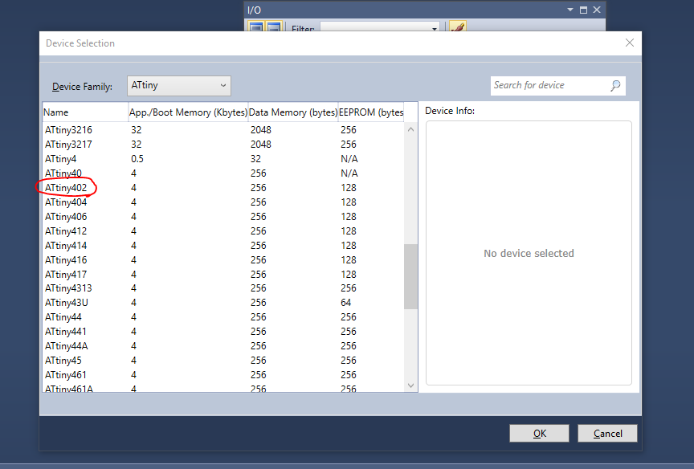Click the second view icon in I/O panel

pyautogui.click(x=273, y=28)
